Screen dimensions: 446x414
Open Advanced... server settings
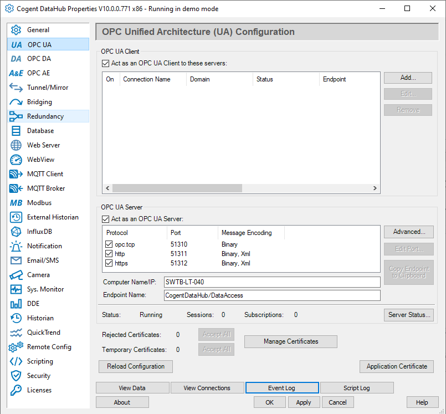click(x=409, y=232)
